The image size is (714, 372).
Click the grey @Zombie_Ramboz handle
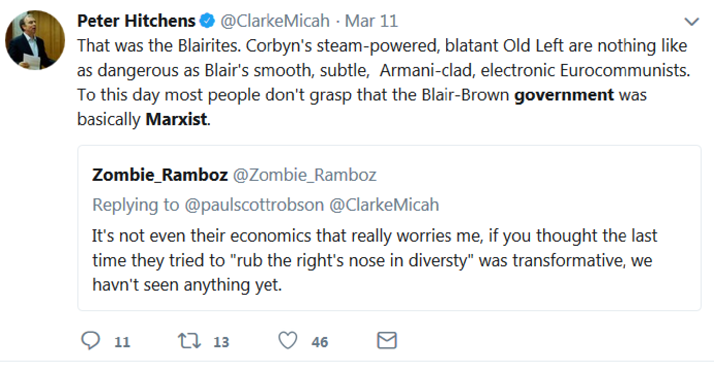[305, 175]
